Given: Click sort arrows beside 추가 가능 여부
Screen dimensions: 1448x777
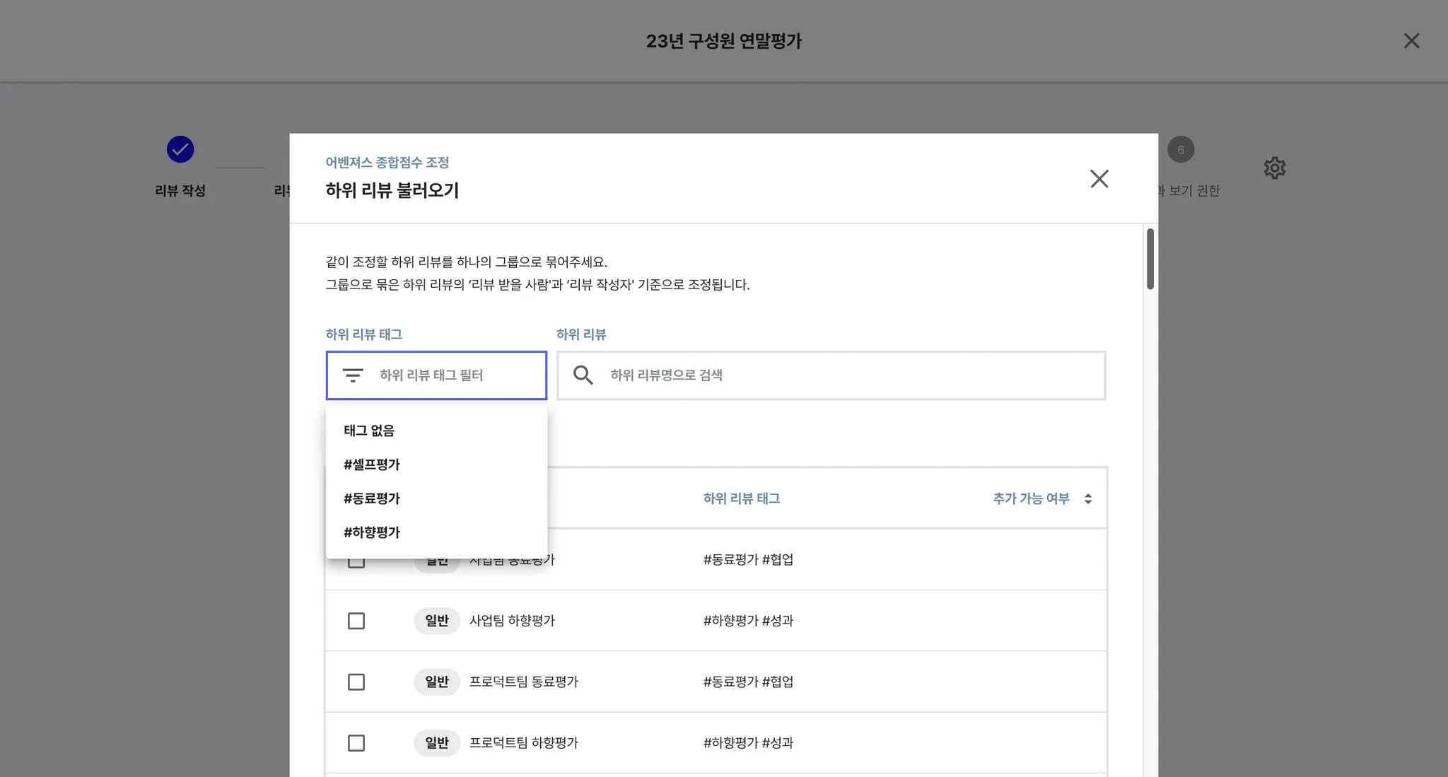Looking at the screenshot, I should (1088, 499).
